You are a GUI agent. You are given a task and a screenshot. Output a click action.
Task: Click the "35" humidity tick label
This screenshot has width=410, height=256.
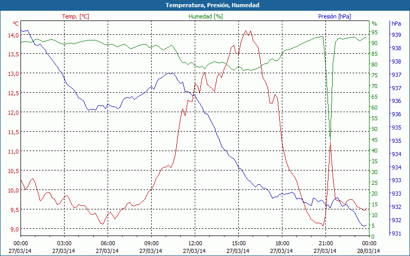[375, 161]
